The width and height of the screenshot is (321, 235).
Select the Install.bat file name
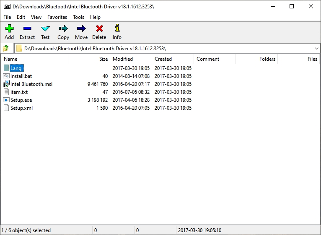pyautogui.click(x=21, y=76)
